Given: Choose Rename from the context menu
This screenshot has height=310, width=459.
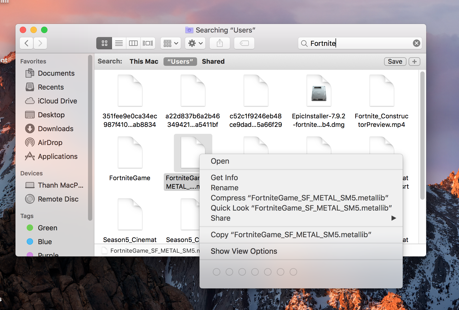Looking at the screenshot, I should point(301,188).
